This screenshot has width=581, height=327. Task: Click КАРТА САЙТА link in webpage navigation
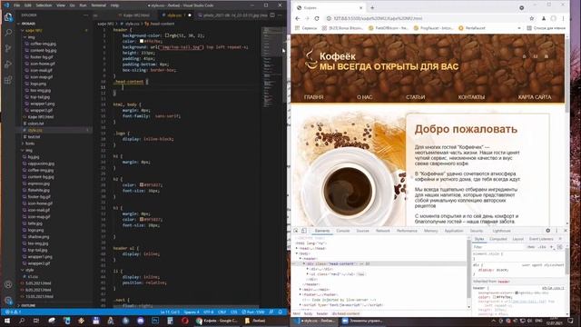tap(535, 97)
